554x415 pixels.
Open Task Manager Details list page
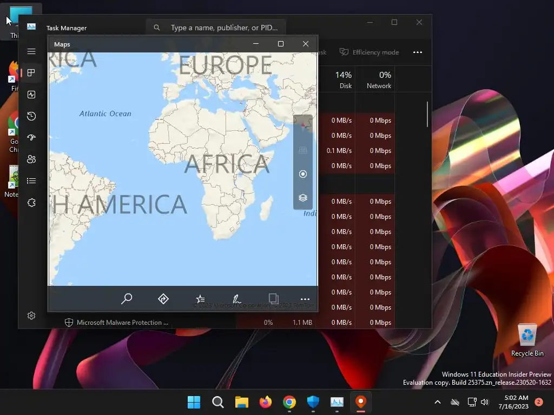click(31, 180)
